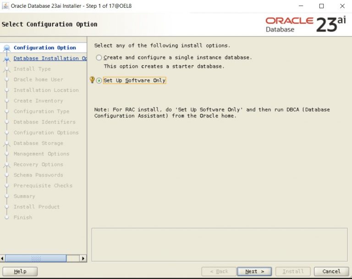Maximize the installer window
The image size is (352, 279).
click(x=321, y=6)
